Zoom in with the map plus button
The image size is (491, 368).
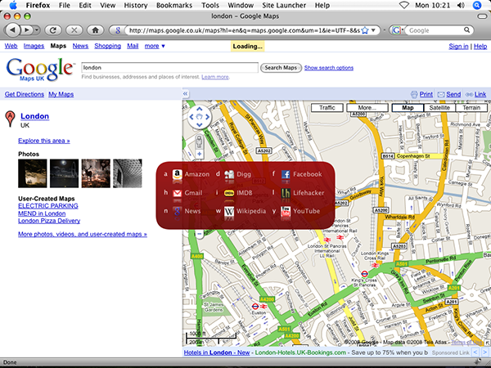pos(199,154)
